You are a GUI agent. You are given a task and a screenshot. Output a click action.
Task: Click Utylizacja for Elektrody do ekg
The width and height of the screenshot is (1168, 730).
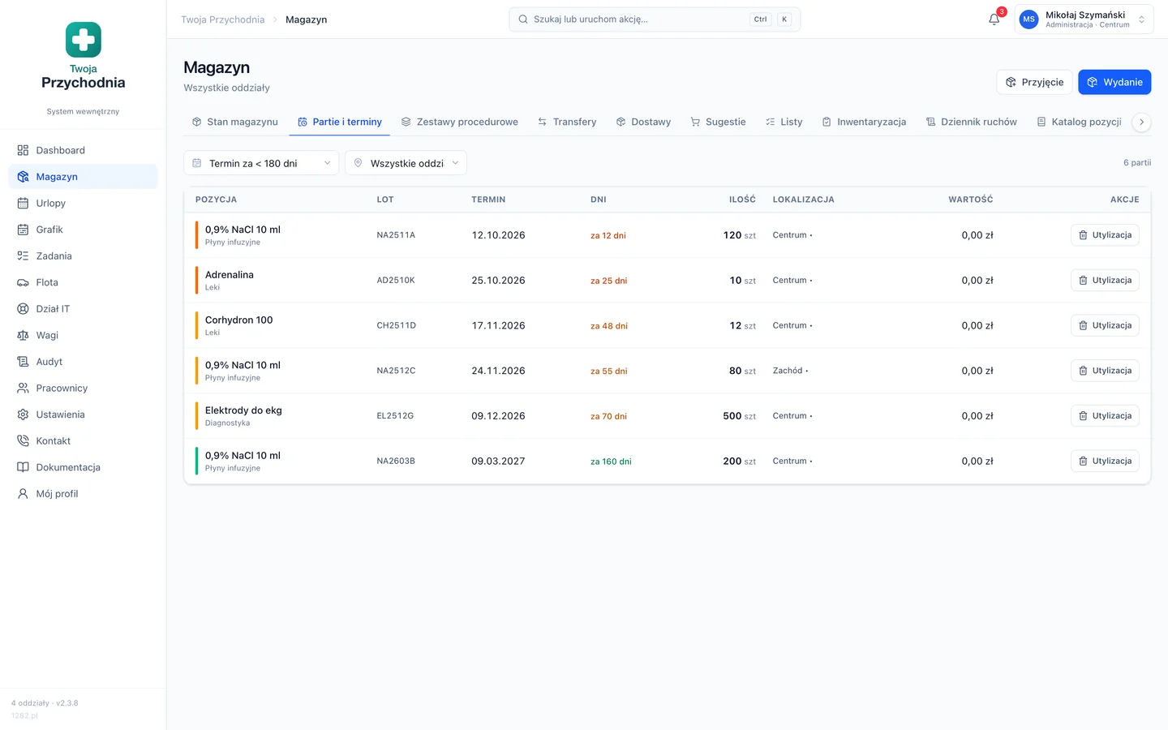(1105, 416)
